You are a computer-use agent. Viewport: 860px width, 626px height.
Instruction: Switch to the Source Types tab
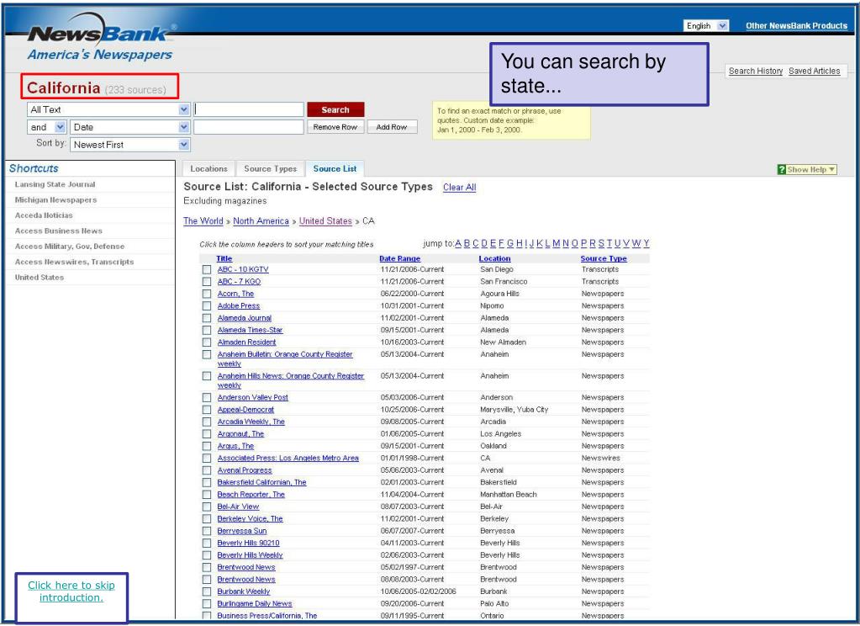click(x=271, y=169)
